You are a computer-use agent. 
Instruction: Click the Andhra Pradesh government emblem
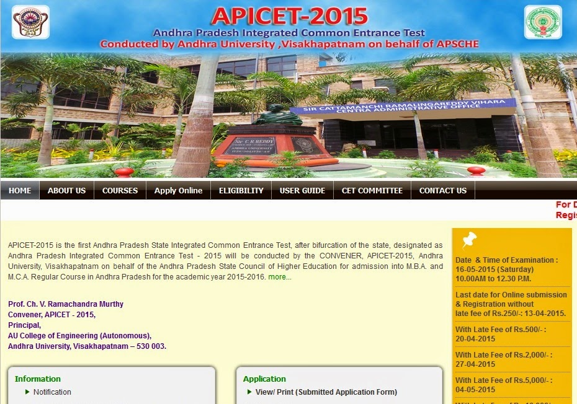pos(543,22)
